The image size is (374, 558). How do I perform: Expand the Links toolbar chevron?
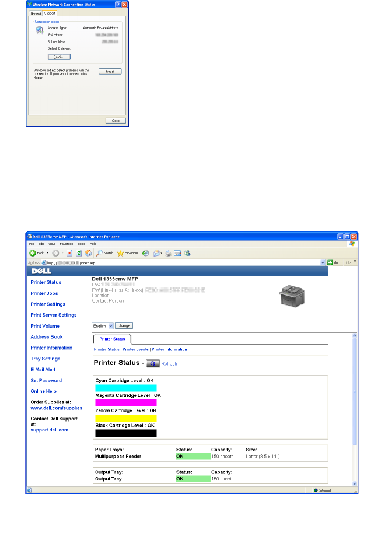[x=355, y=262]
